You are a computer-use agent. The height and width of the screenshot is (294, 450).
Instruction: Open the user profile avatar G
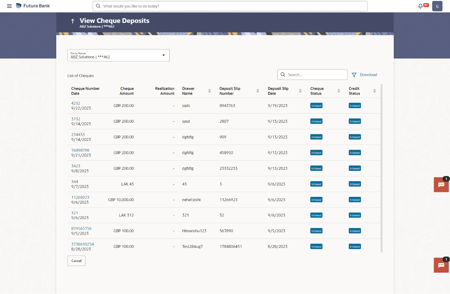(x=437, y=6)
